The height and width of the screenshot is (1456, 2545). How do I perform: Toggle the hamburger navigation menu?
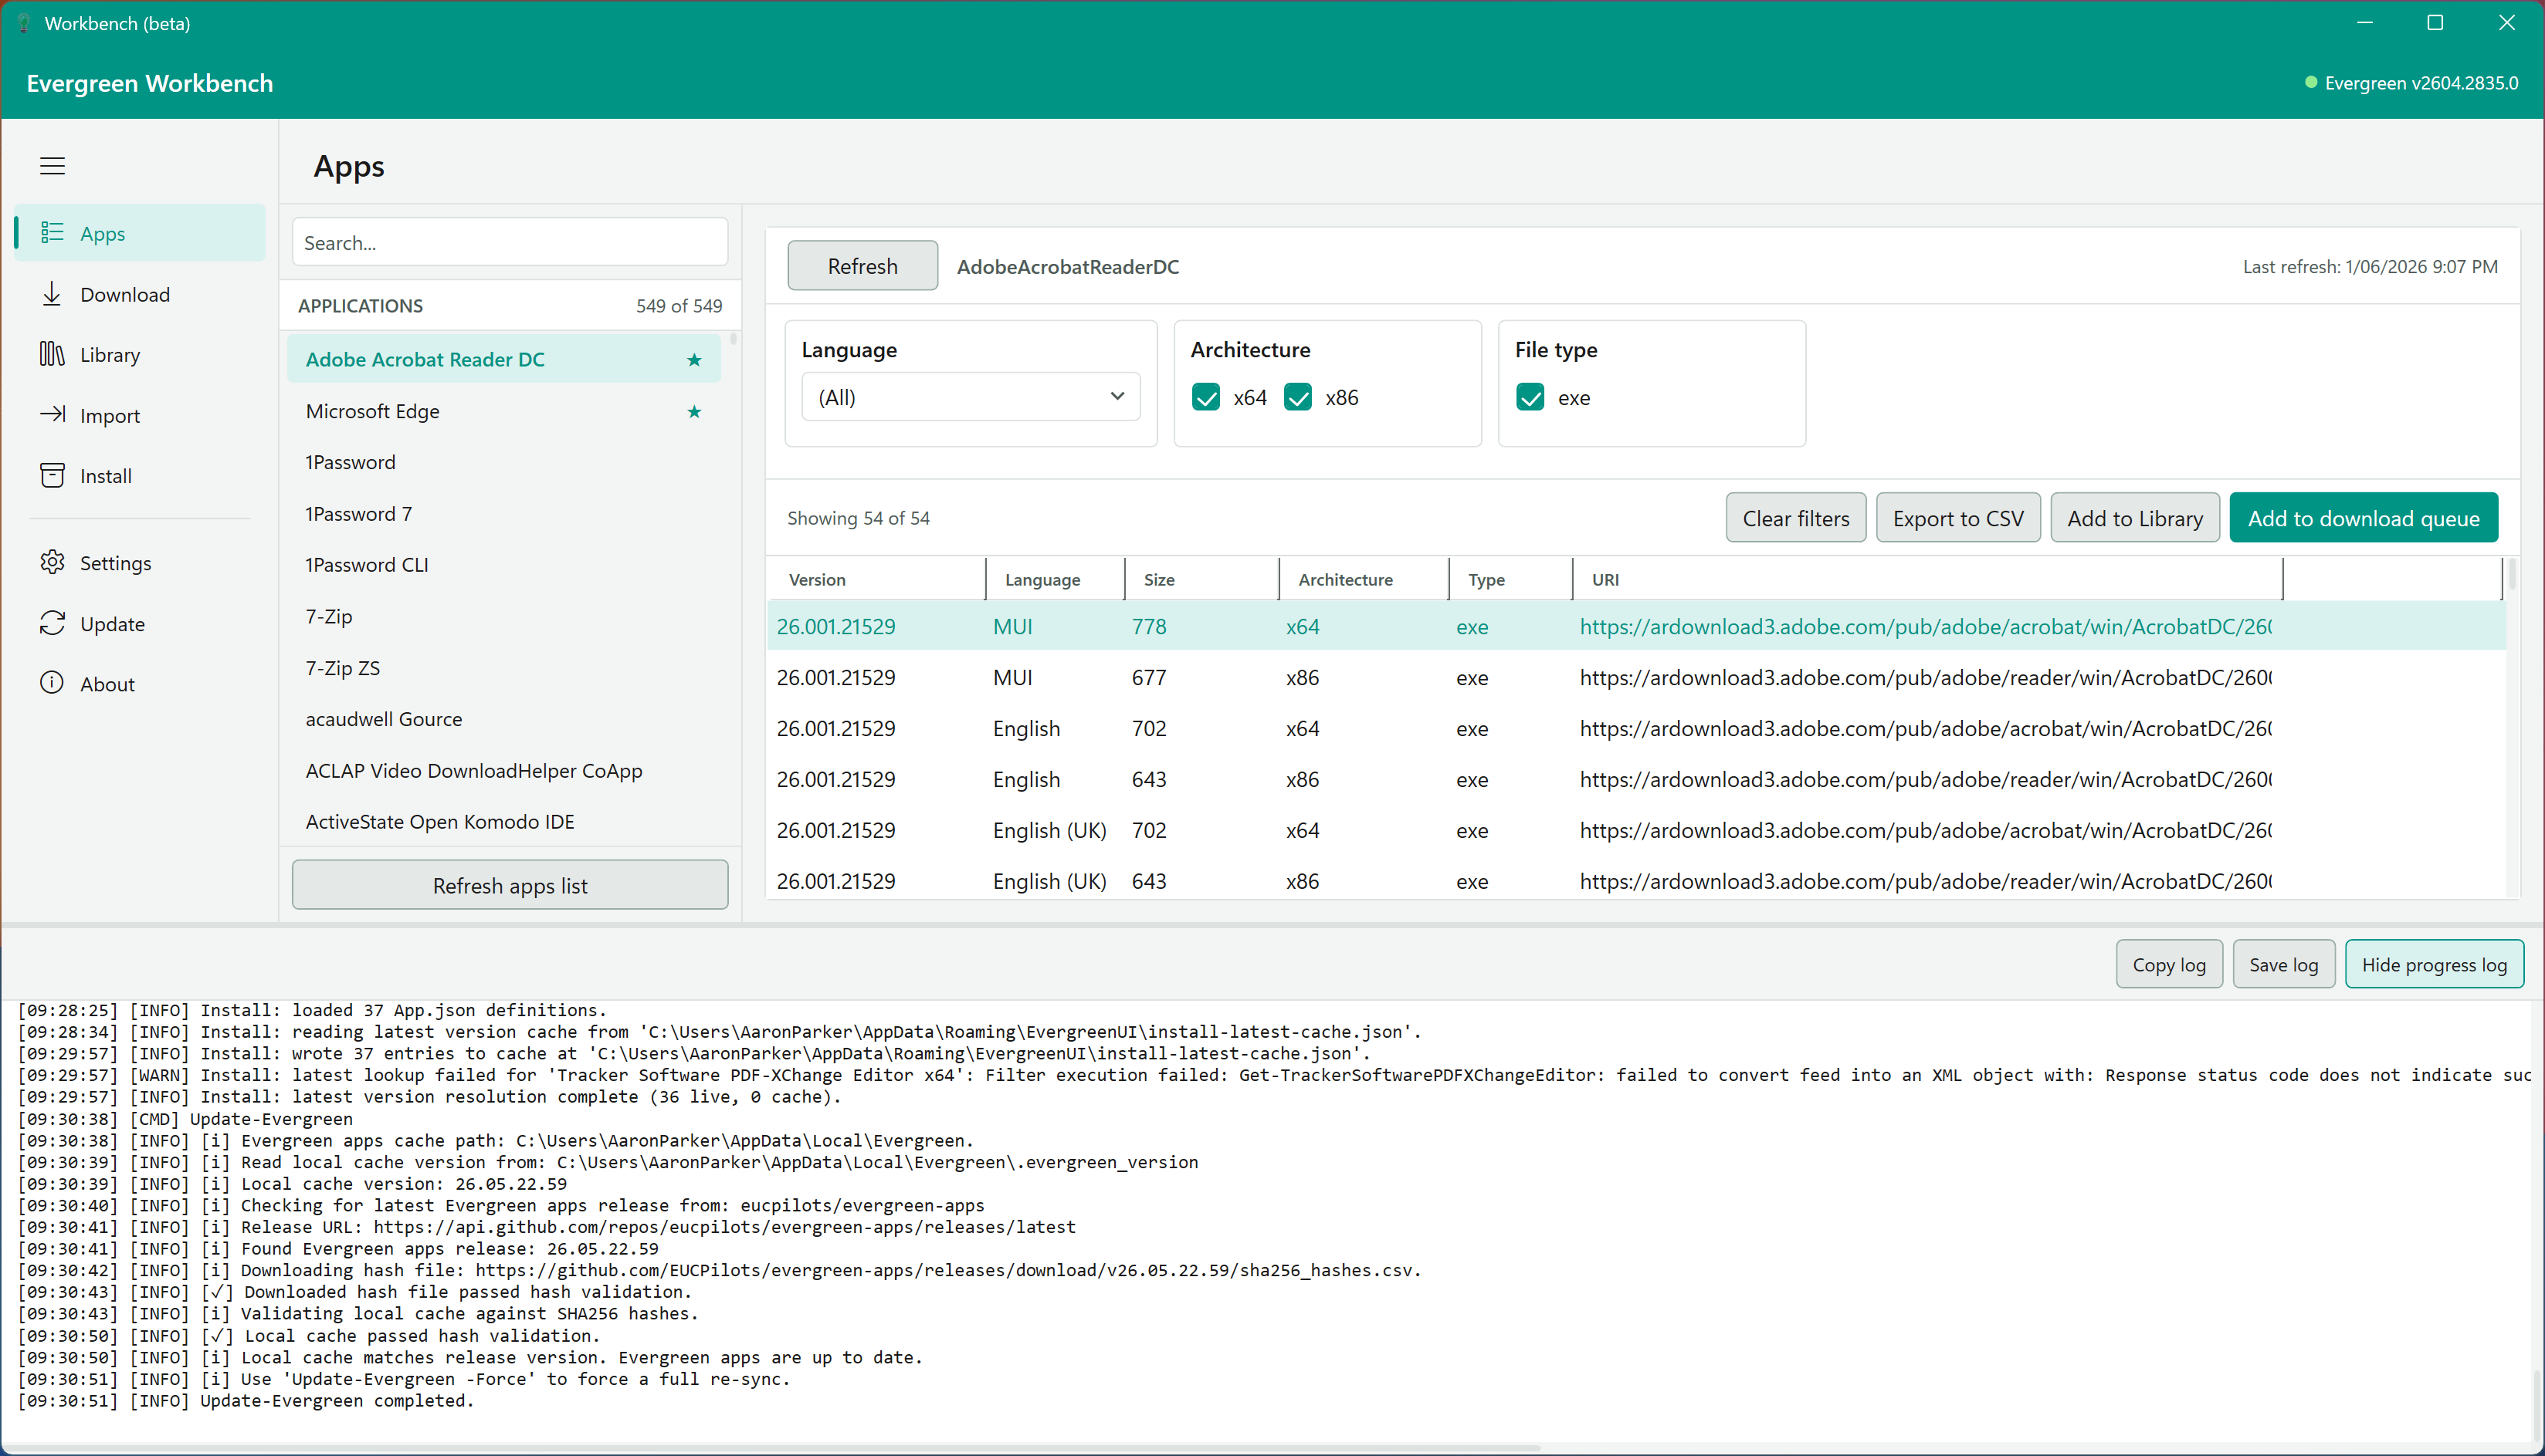tap(52, 166)
